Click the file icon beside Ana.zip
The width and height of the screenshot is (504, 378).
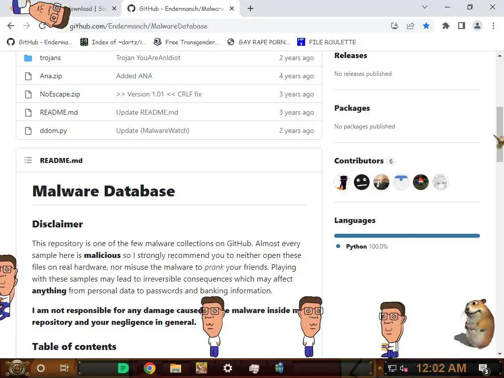pos(28,76)
